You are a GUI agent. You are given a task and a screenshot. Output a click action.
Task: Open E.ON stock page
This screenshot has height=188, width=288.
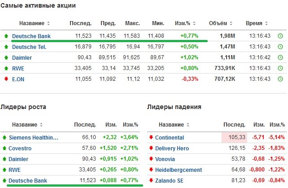18,79
